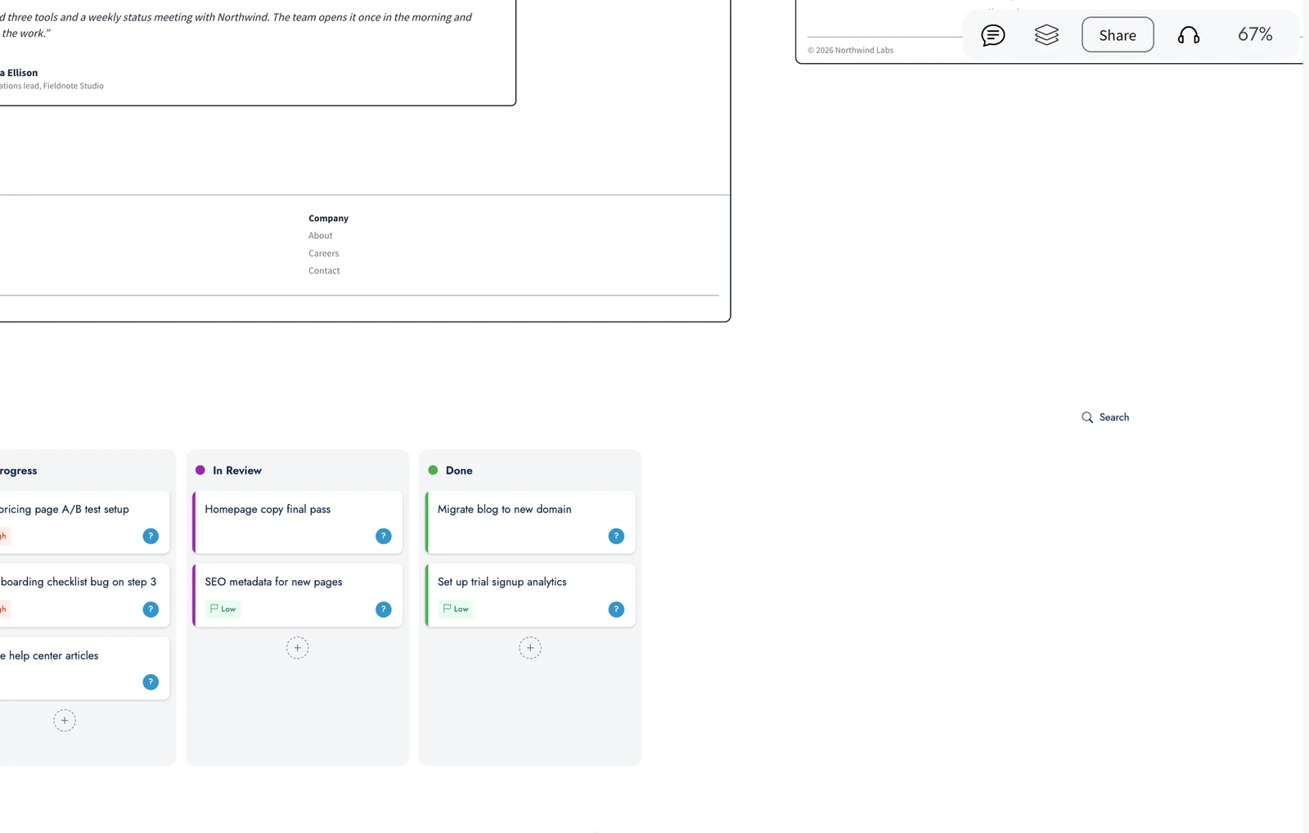Add a card to the In Progress column
The width and height of the screenshot is (1309, 833).
click(65, 721)
